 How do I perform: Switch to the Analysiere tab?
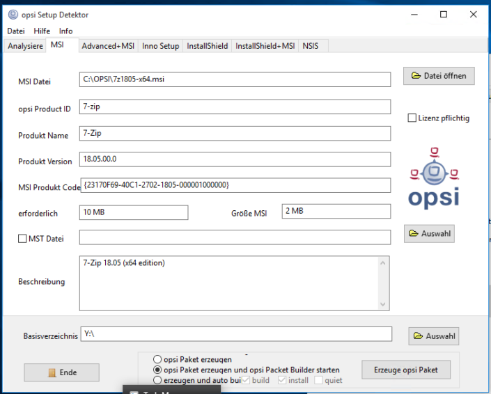25,46
